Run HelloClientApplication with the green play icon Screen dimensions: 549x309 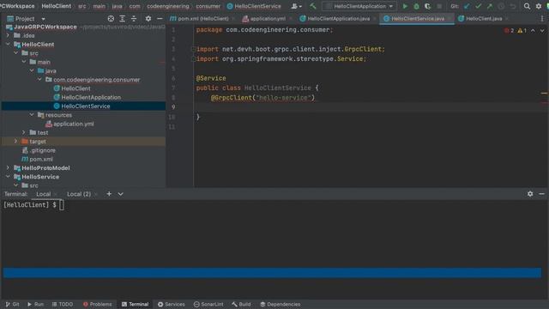pos(405,6)
